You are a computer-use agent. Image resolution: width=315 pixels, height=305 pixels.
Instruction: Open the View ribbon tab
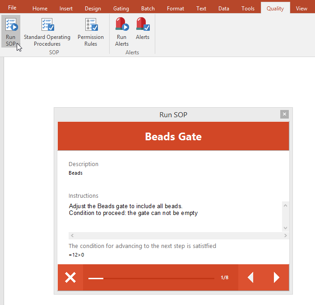pos(301,8)
